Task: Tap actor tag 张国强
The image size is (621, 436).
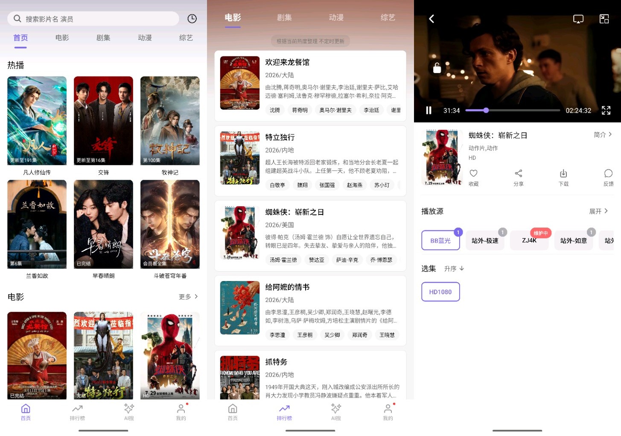Action: pos(327,185)
